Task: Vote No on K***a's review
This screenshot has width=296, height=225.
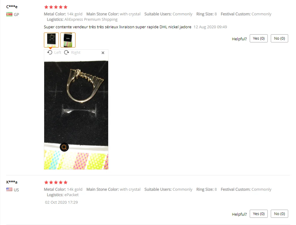Action: pyautogui.click(x=279, y=214)
